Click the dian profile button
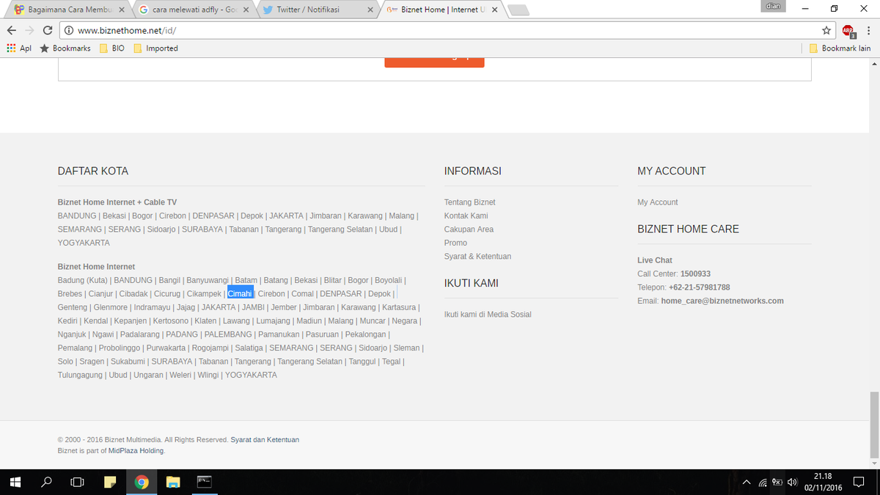This screenshot has height=495, width=880. 773,6
